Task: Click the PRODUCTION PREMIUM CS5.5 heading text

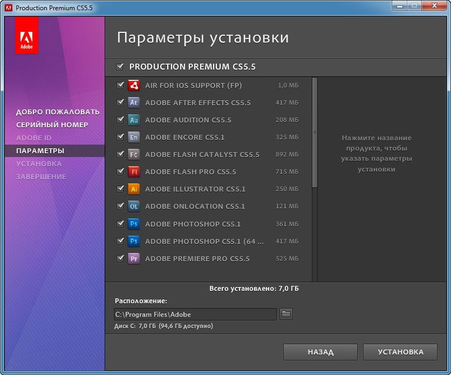Action: pos(193,67)
